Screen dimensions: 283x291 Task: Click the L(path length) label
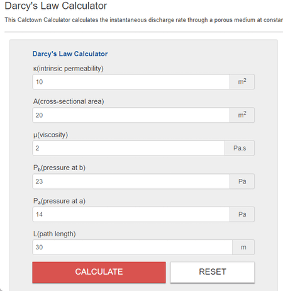coord(55,234)
